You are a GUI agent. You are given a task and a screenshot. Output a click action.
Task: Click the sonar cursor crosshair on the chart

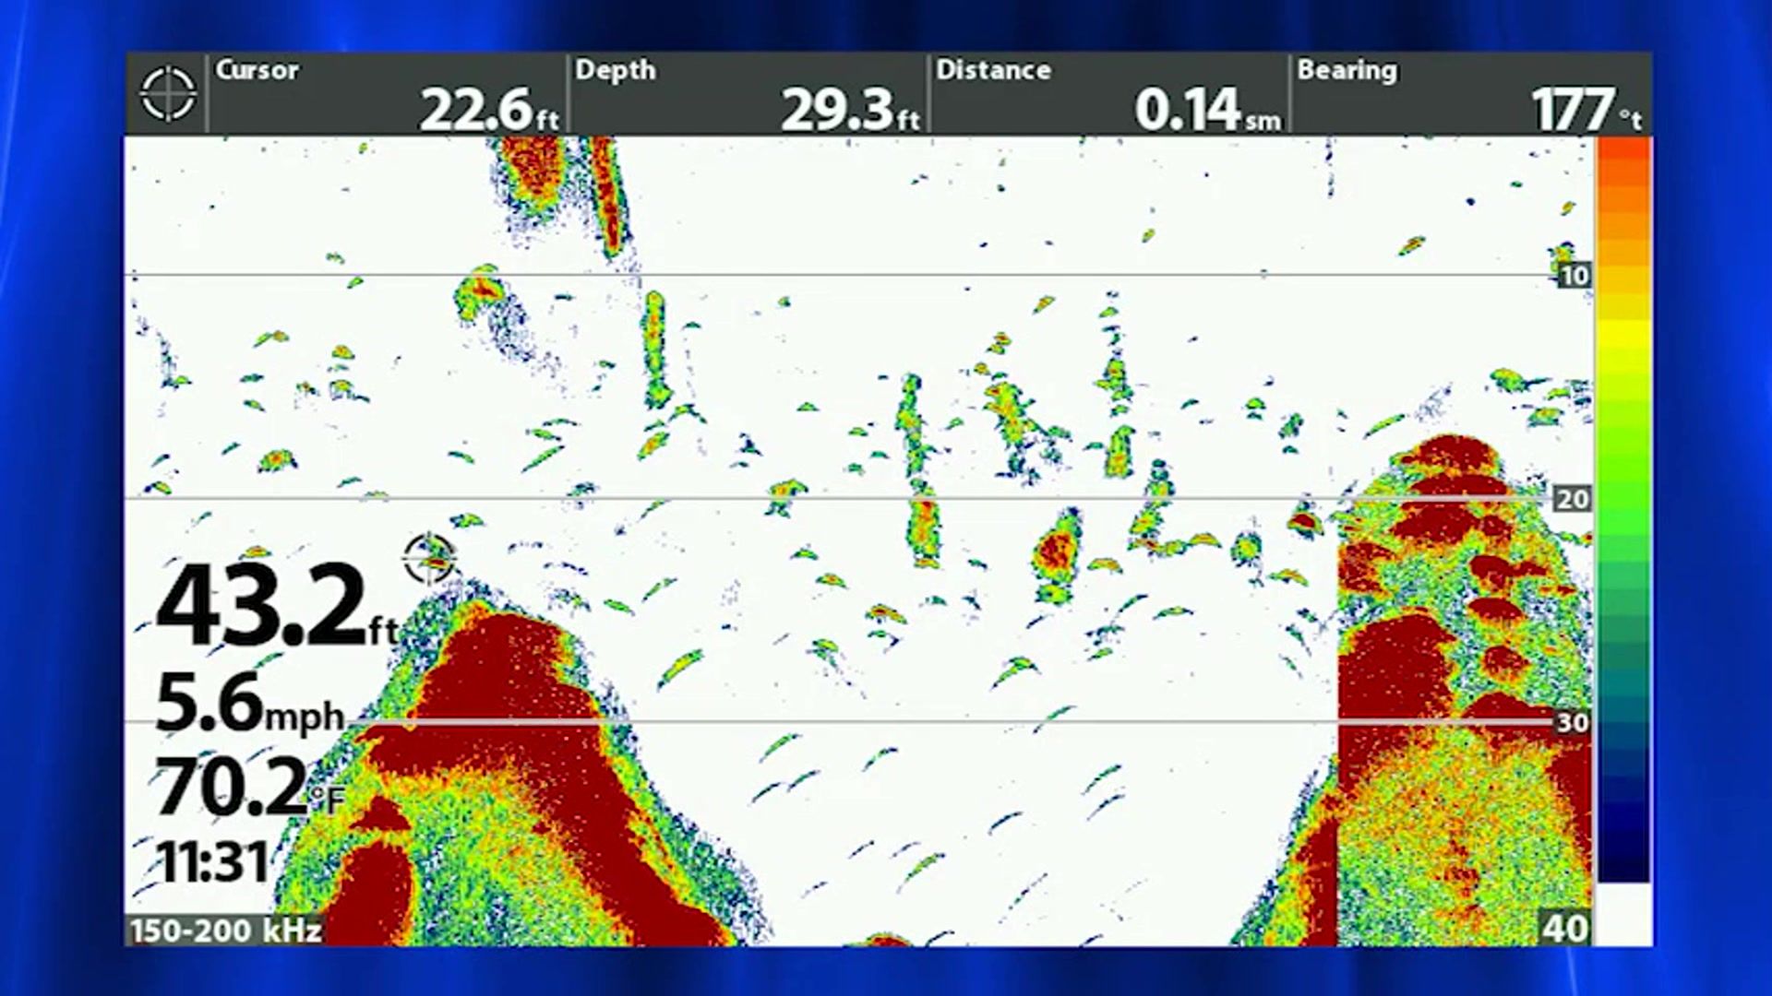point(429,558)
